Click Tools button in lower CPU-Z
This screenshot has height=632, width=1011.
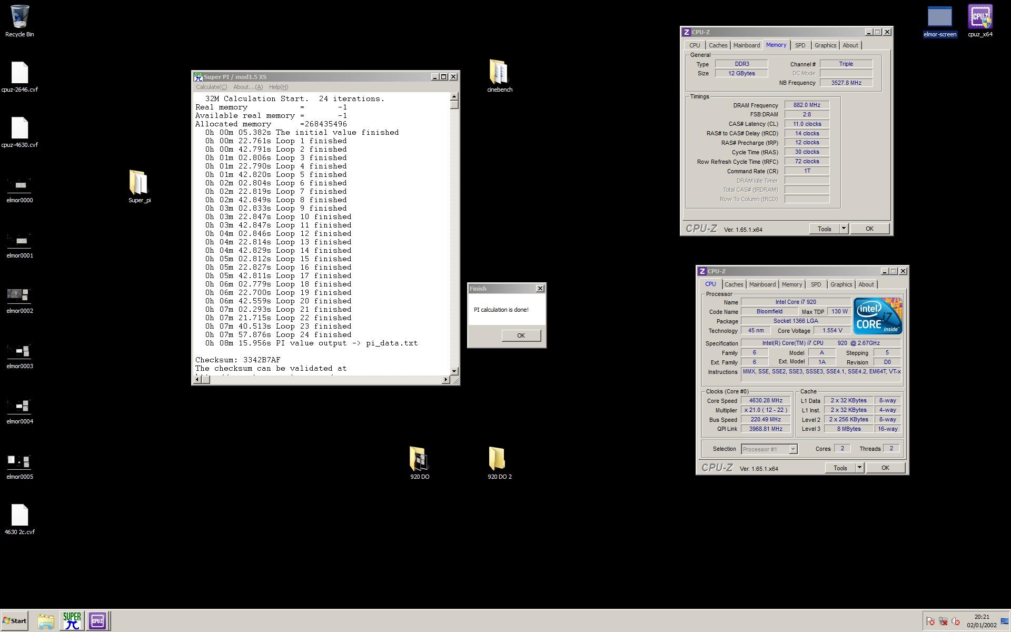coord(840,468)
